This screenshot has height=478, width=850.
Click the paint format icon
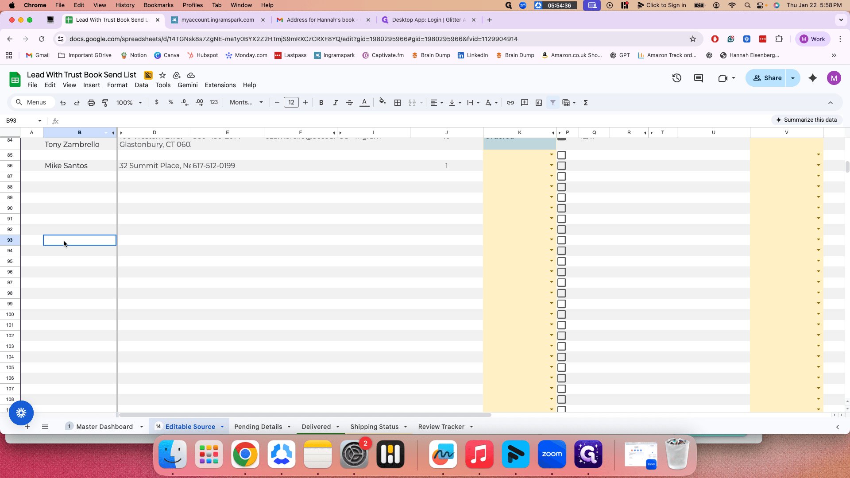[x=105, y=103]
